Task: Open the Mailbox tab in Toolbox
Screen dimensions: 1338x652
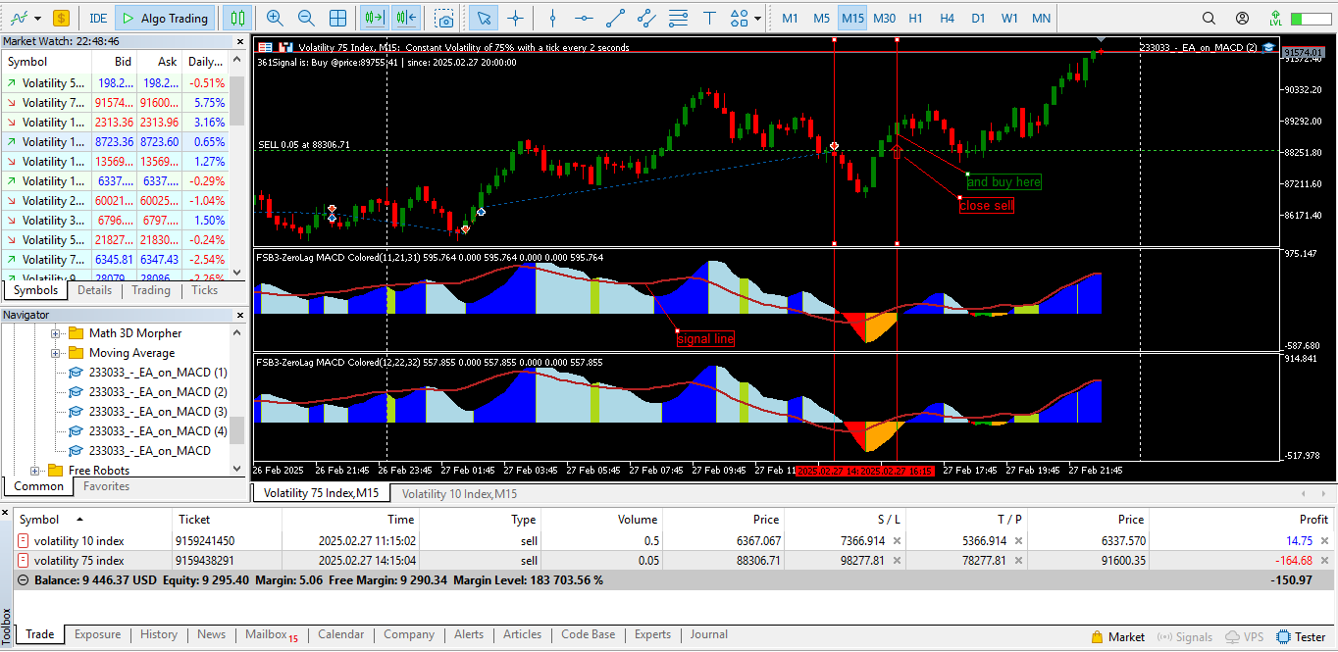Action: click(271, 635)
